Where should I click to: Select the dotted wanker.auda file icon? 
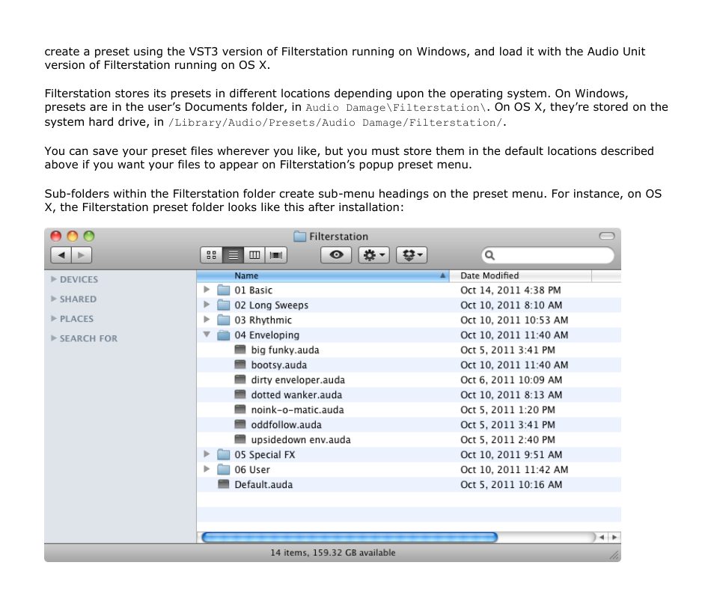(240, 394)
